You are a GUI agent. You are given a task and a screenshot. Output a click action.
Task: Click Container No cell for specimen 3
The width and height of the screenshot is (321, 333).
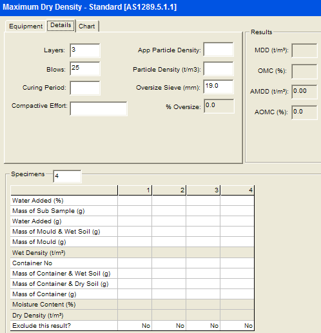coord(203,263)
